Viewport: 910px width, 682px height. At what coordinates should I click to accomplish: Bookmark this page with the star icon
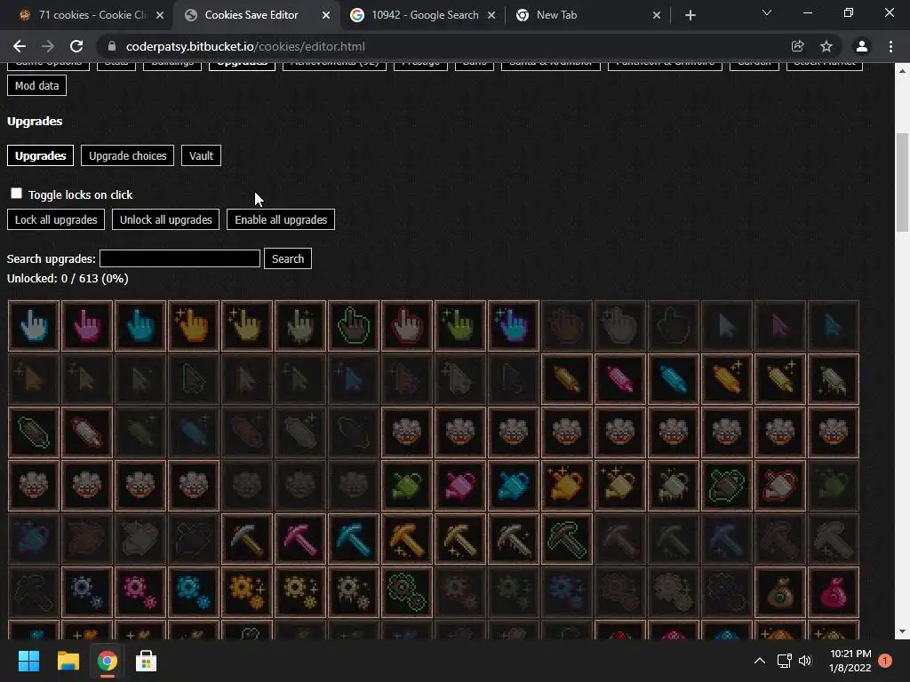(x=826, y=46)
